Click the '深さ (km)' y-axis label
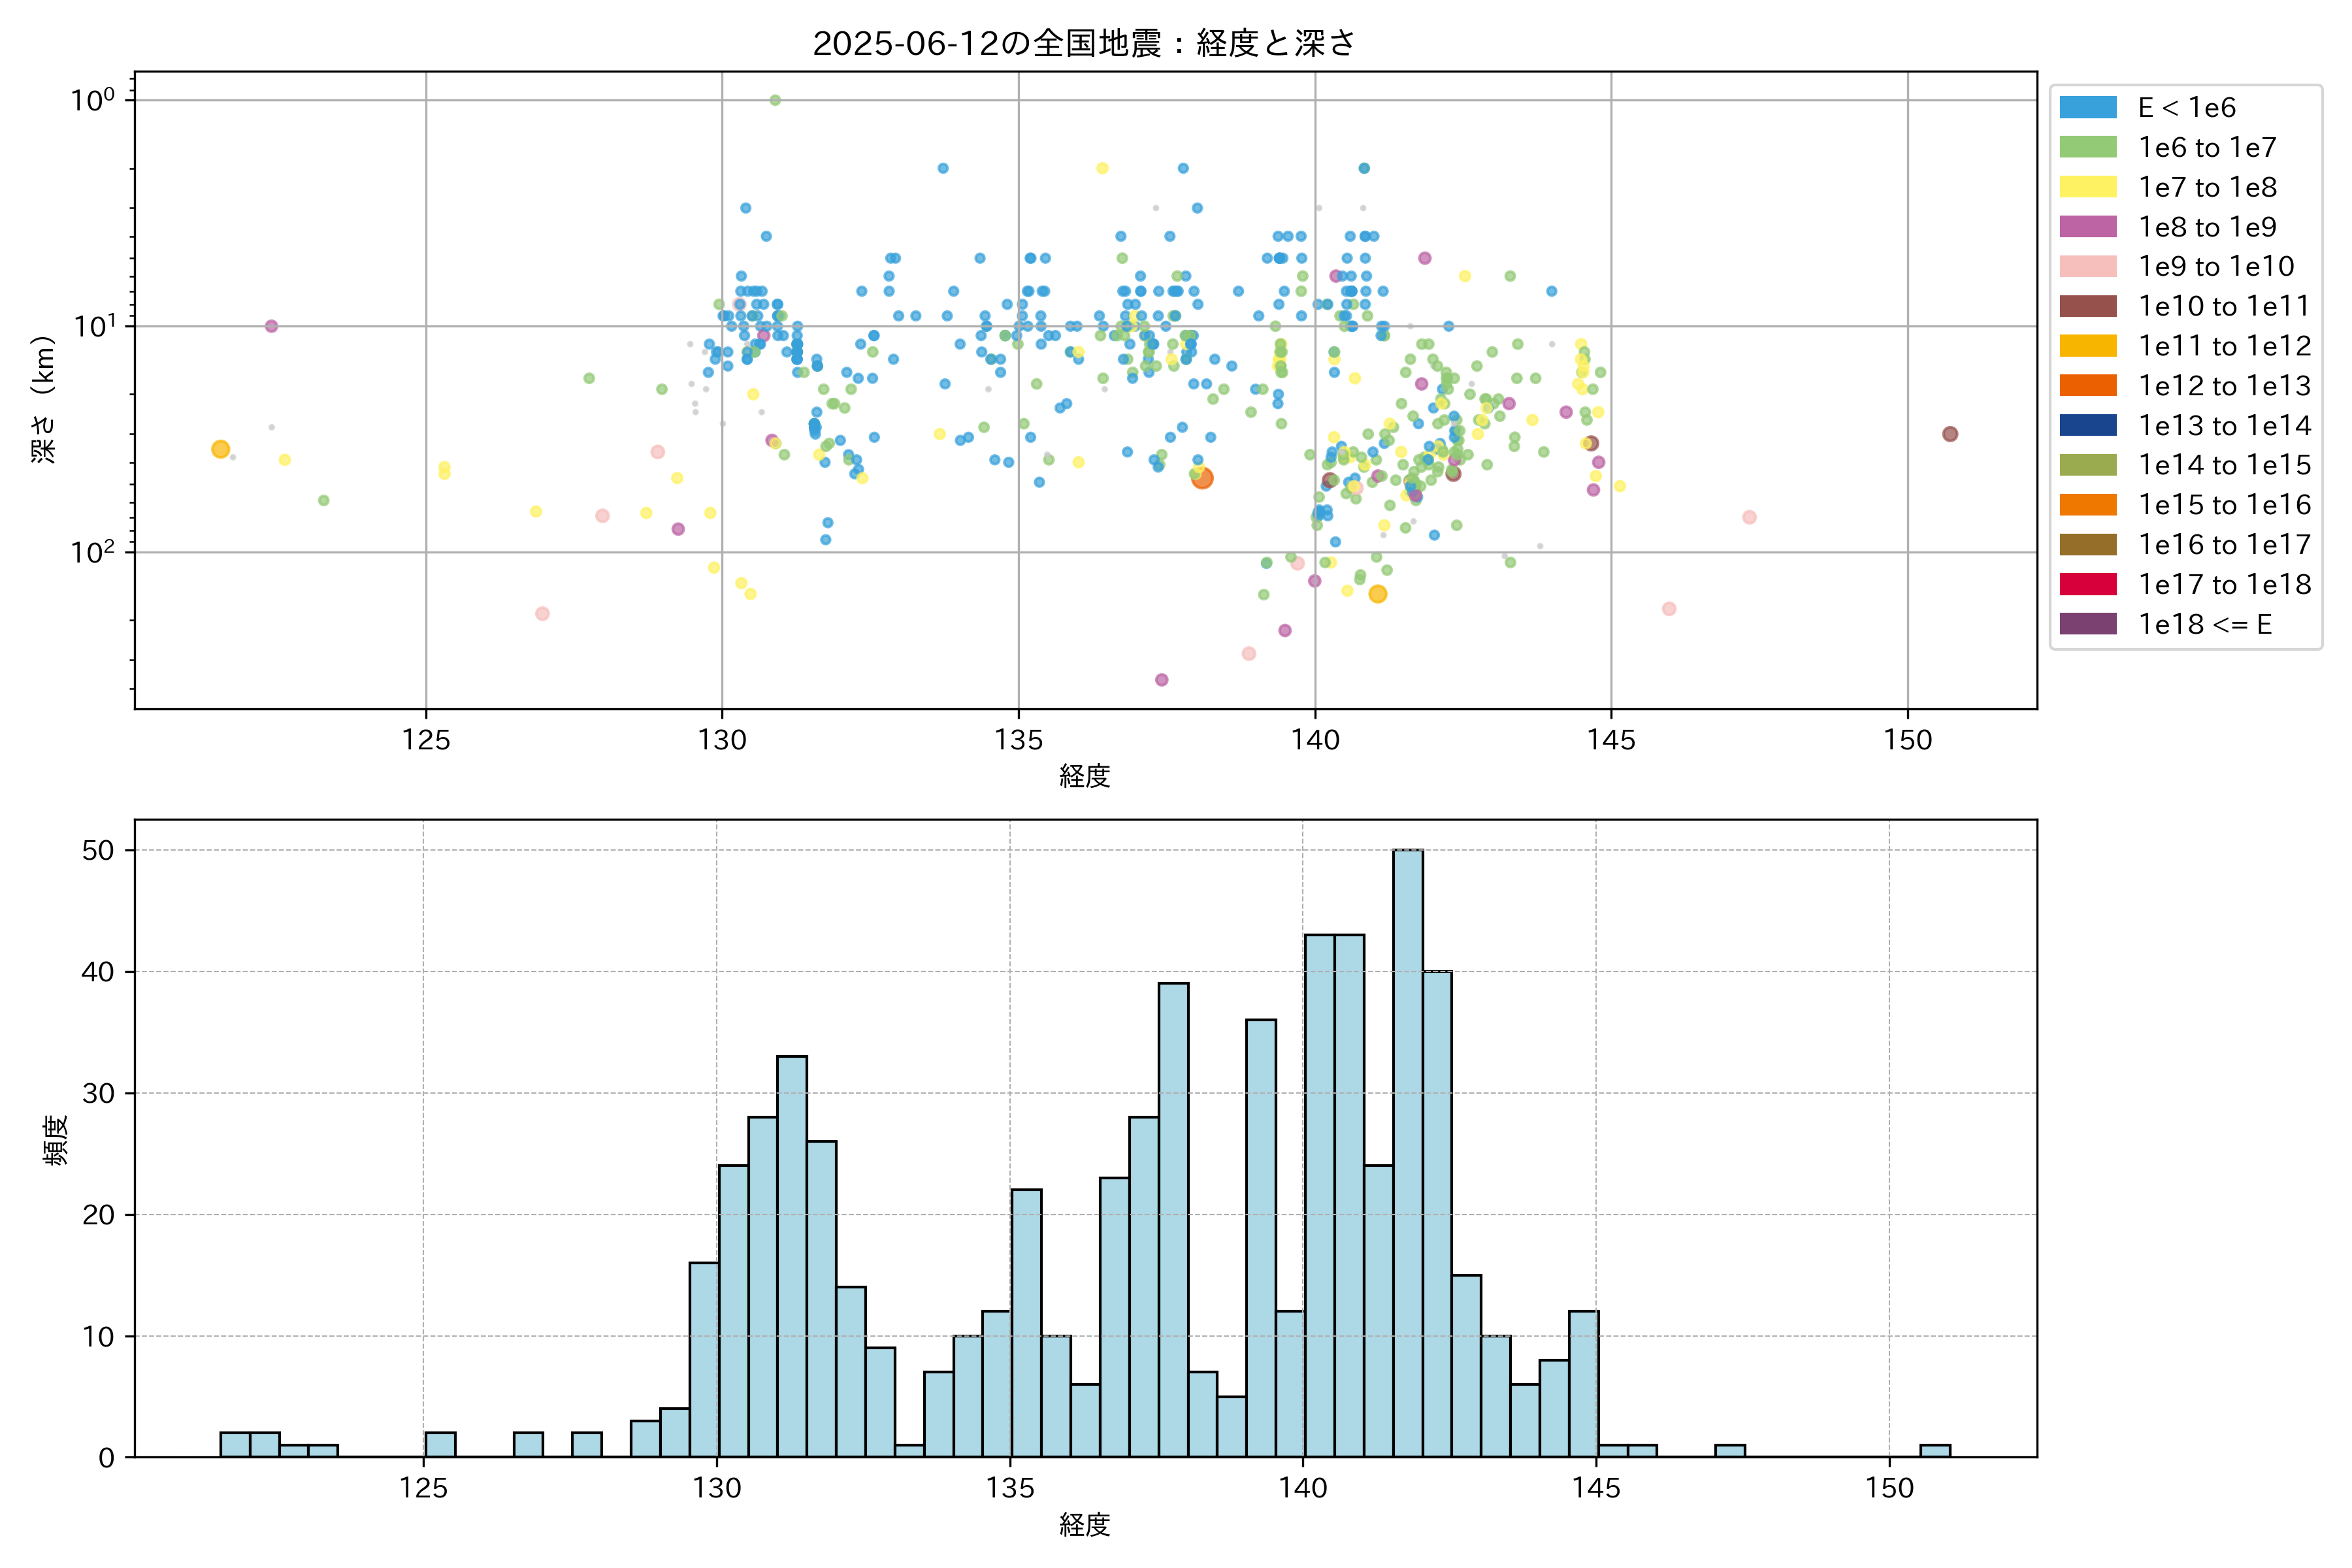 [43, 399]
